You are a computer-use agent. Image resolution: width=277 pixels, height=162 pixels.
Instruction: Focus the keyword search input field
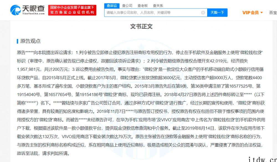[152, 12]
